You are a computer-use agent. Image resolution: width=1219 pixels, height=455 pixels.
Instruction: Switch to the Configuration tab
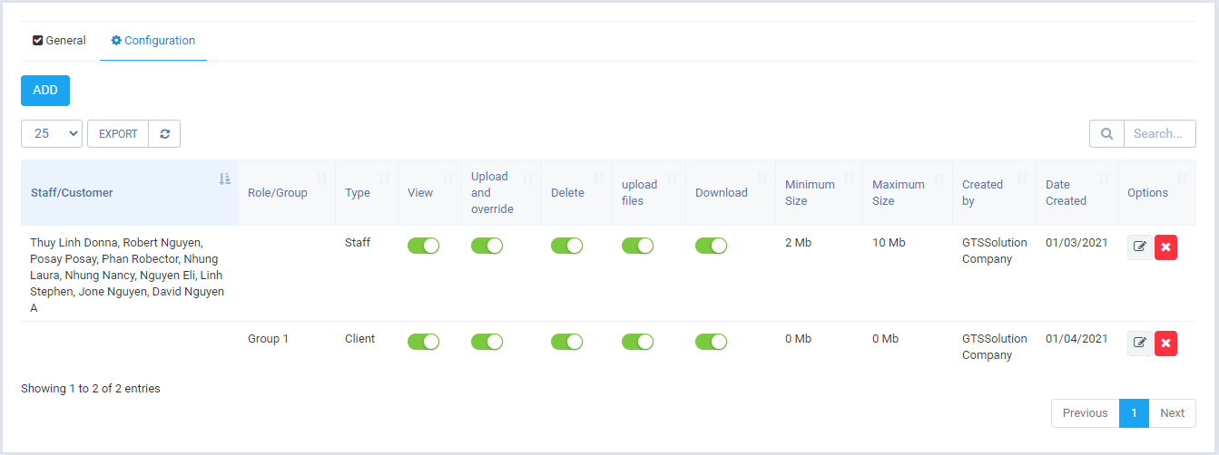(153, 41)
